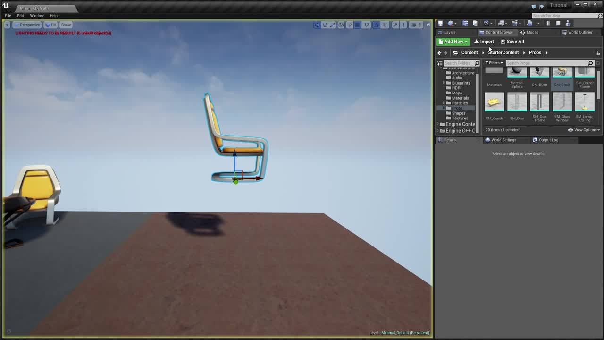Click Save All in Content Browser
This screenshot has height=340, width=604.
512,42
